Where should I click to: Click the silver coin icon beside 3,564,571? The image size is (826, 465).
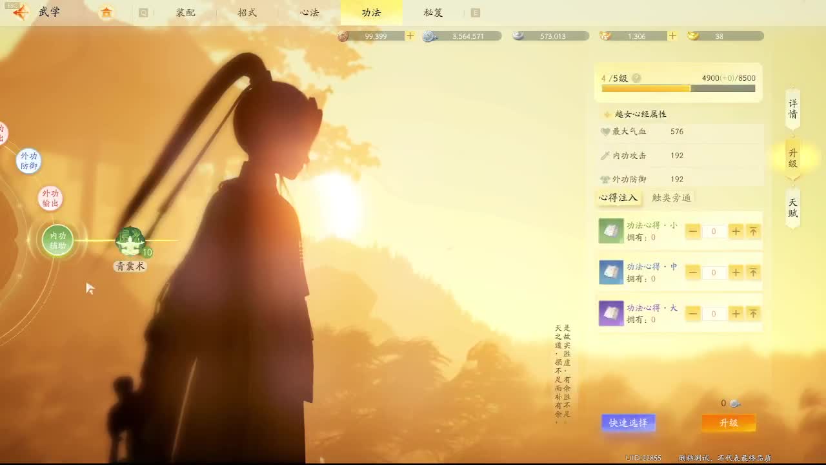pos(429,36)
